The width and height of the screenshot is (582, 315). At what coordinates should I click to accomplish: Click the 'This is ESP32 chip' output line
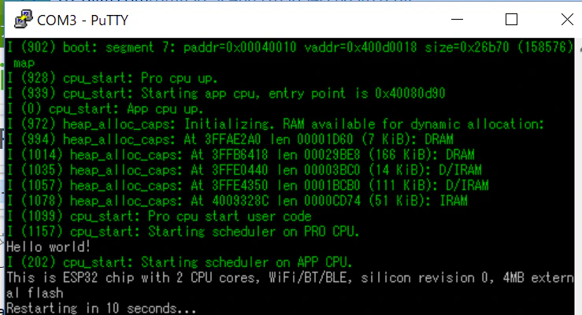290,285
